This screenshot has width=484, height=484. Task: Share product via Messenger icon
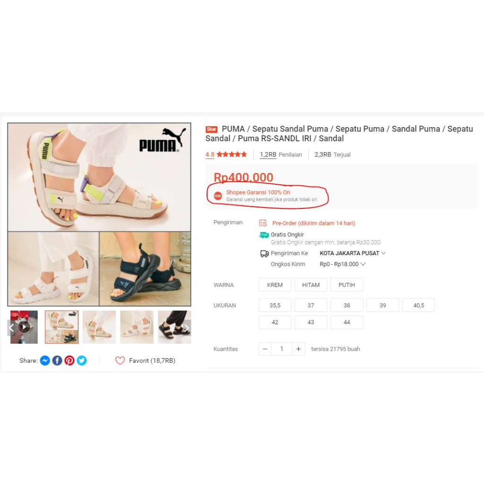pyautogui.click(x=45, y=361)
